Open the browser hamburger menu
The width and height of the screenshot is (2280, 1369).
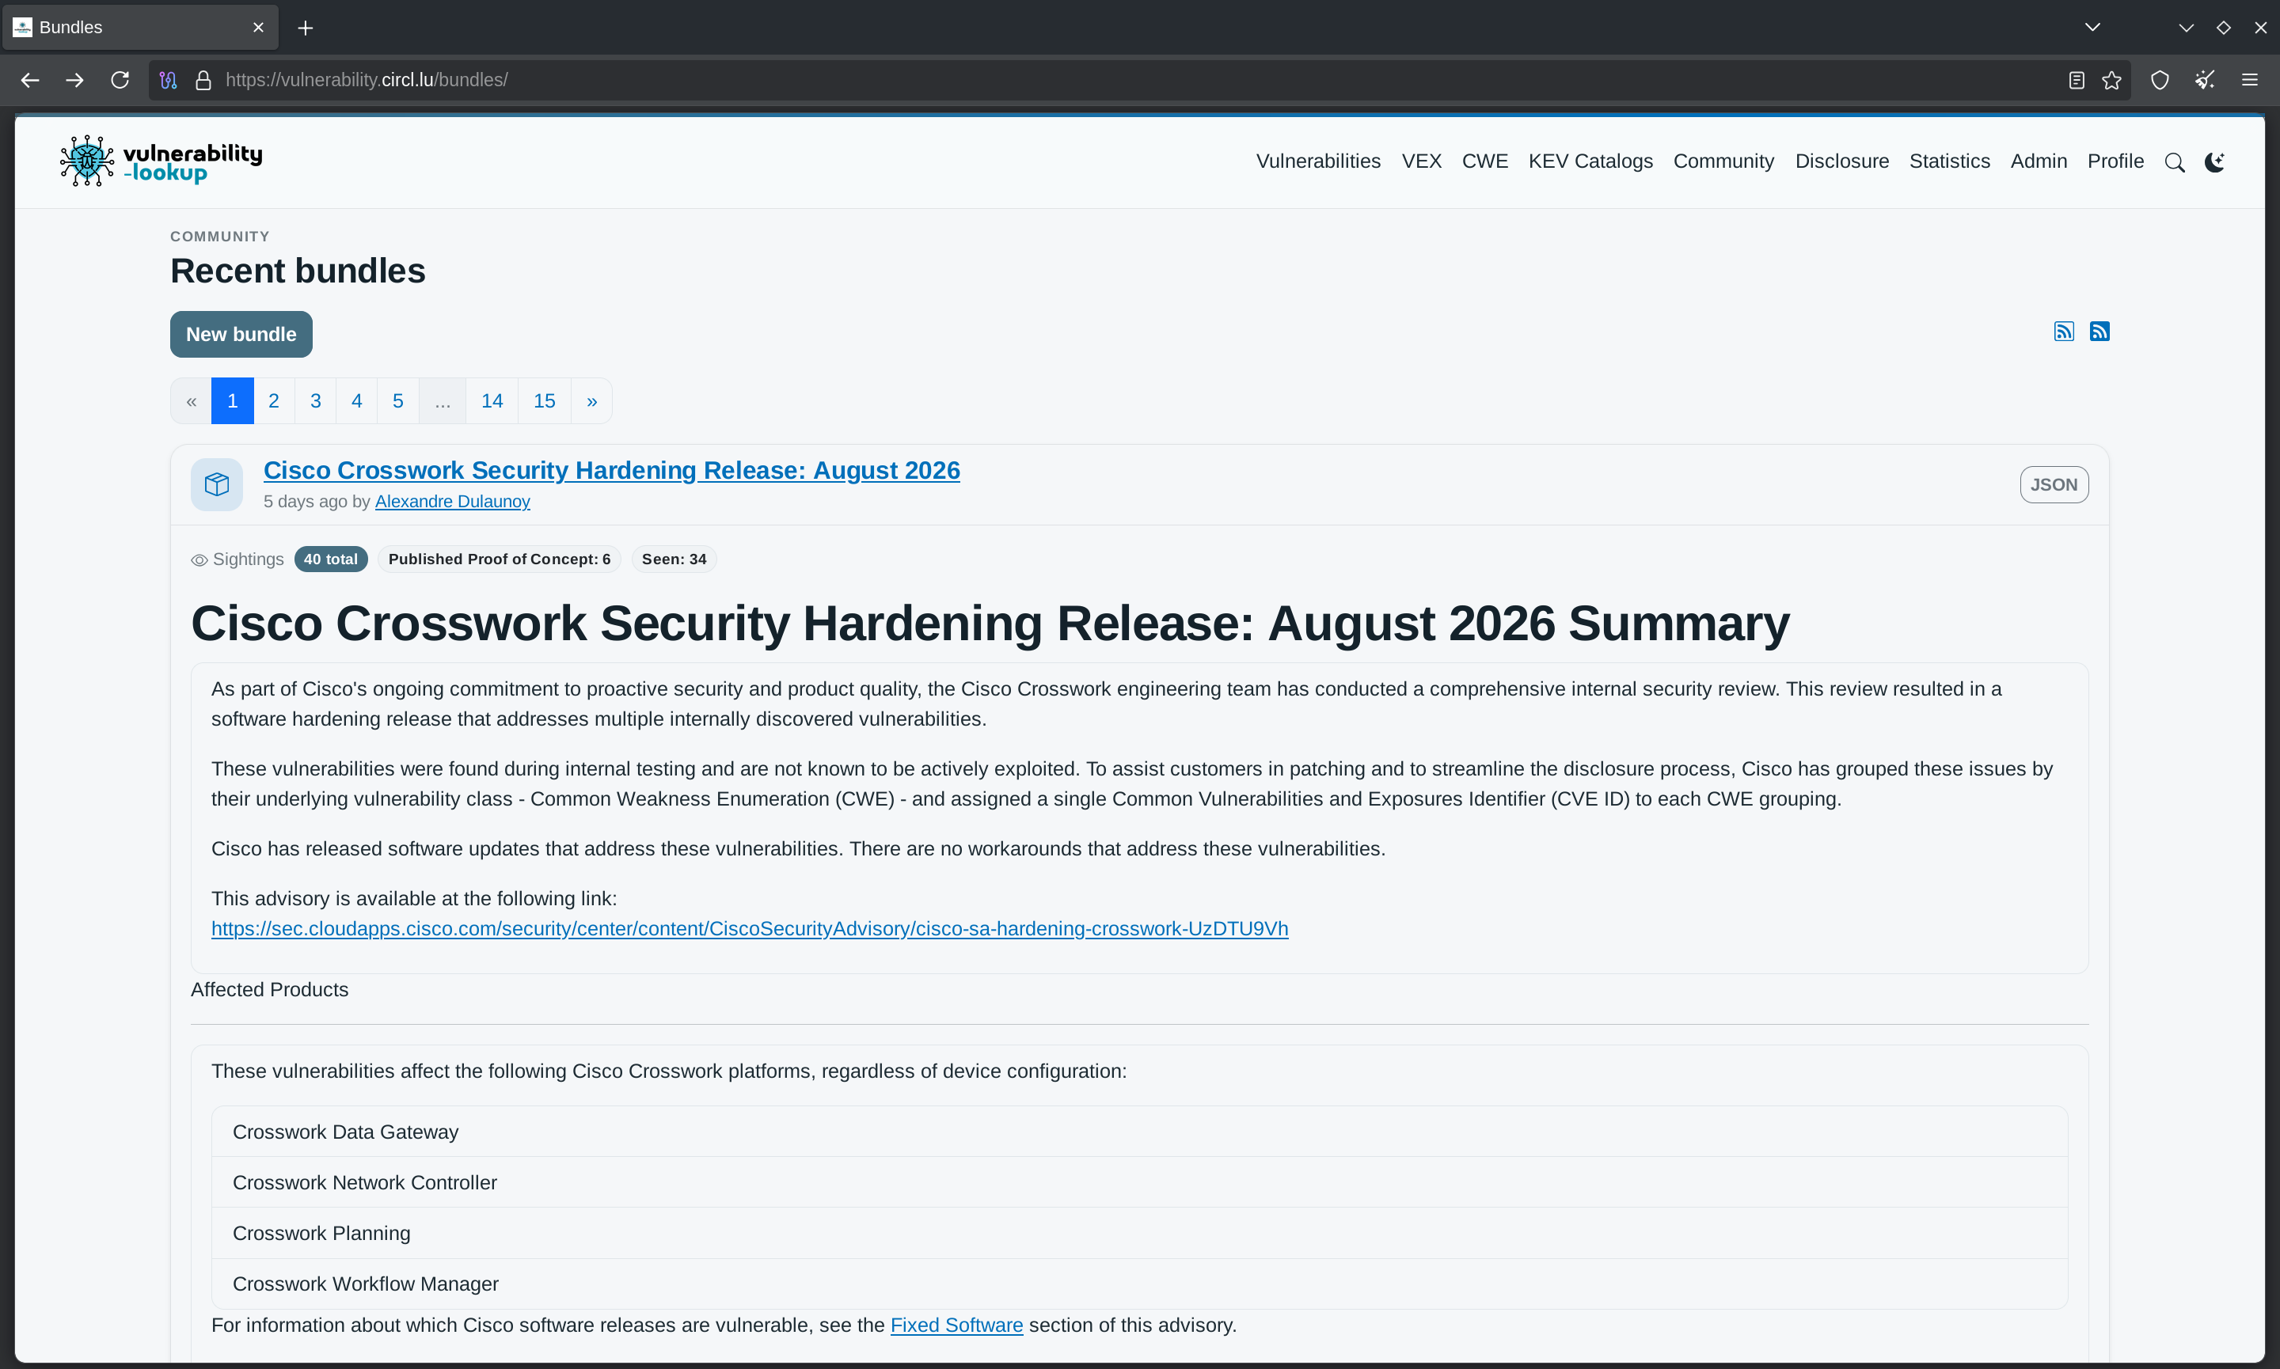click(2250, 80)
